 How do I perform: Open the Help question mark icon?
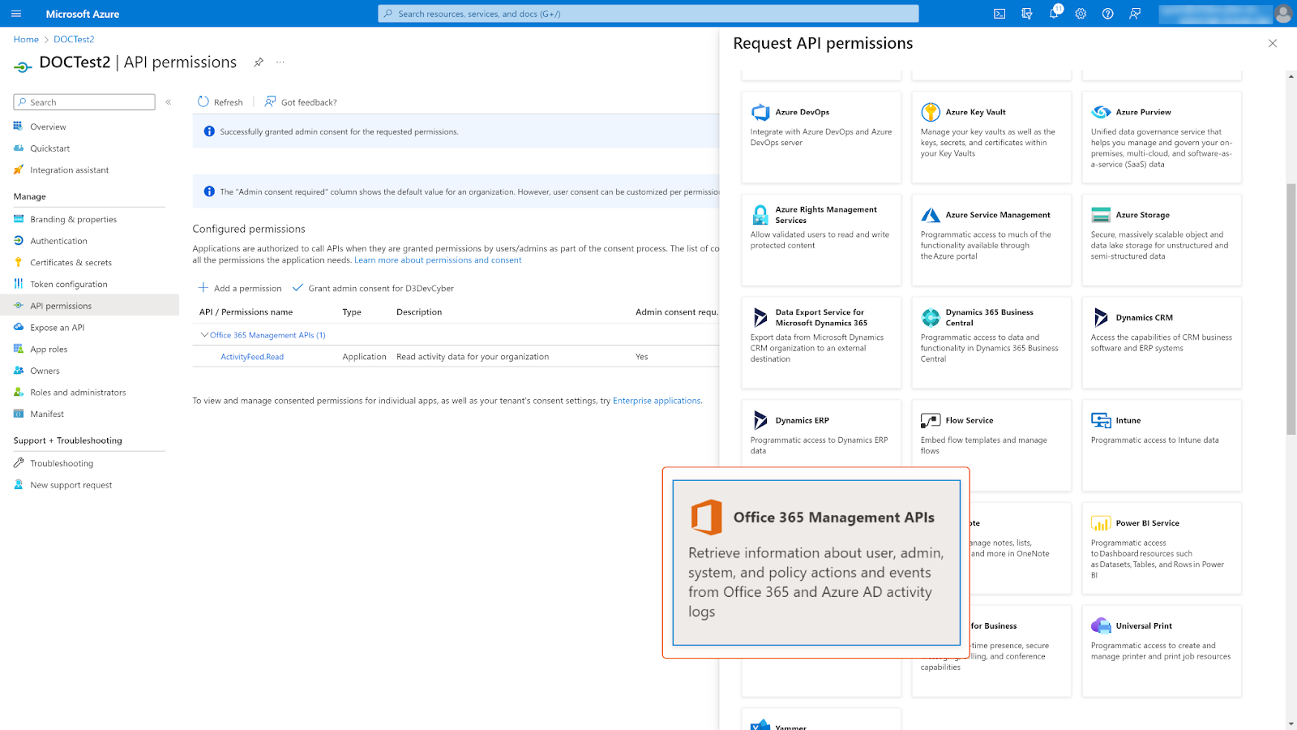pos(1108,14)
